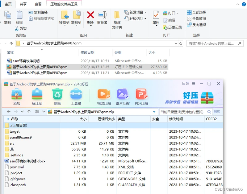Switch to the Home ribbon tab
Screen dimensions: 247x194
coord(8,4)
